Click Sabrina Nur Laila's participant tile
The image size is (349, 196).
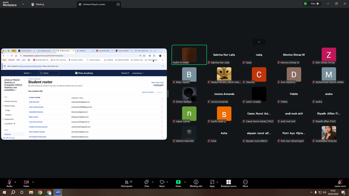(224, 54)
